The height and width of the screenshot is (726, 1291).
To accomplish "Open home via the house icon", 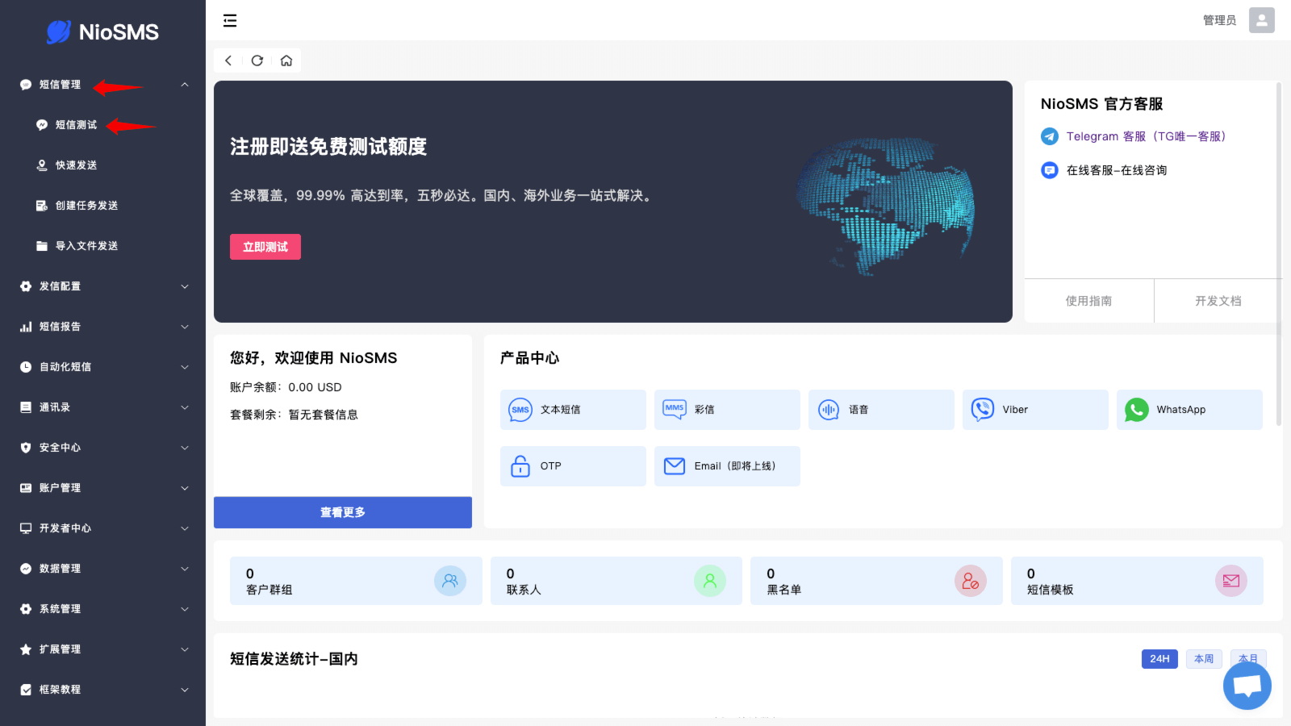I will tap(286, 60).
